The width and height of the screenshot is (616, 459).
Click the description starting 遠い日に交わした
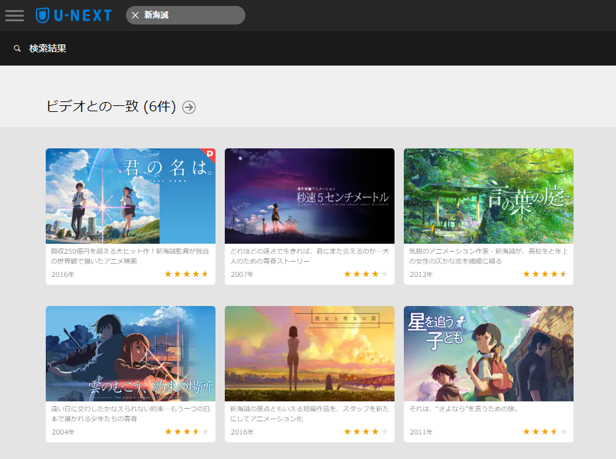131,414
